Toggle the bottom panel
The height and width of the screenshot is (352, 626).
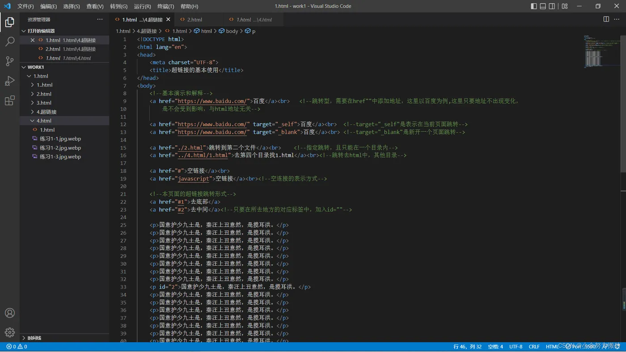click(543, 6)
